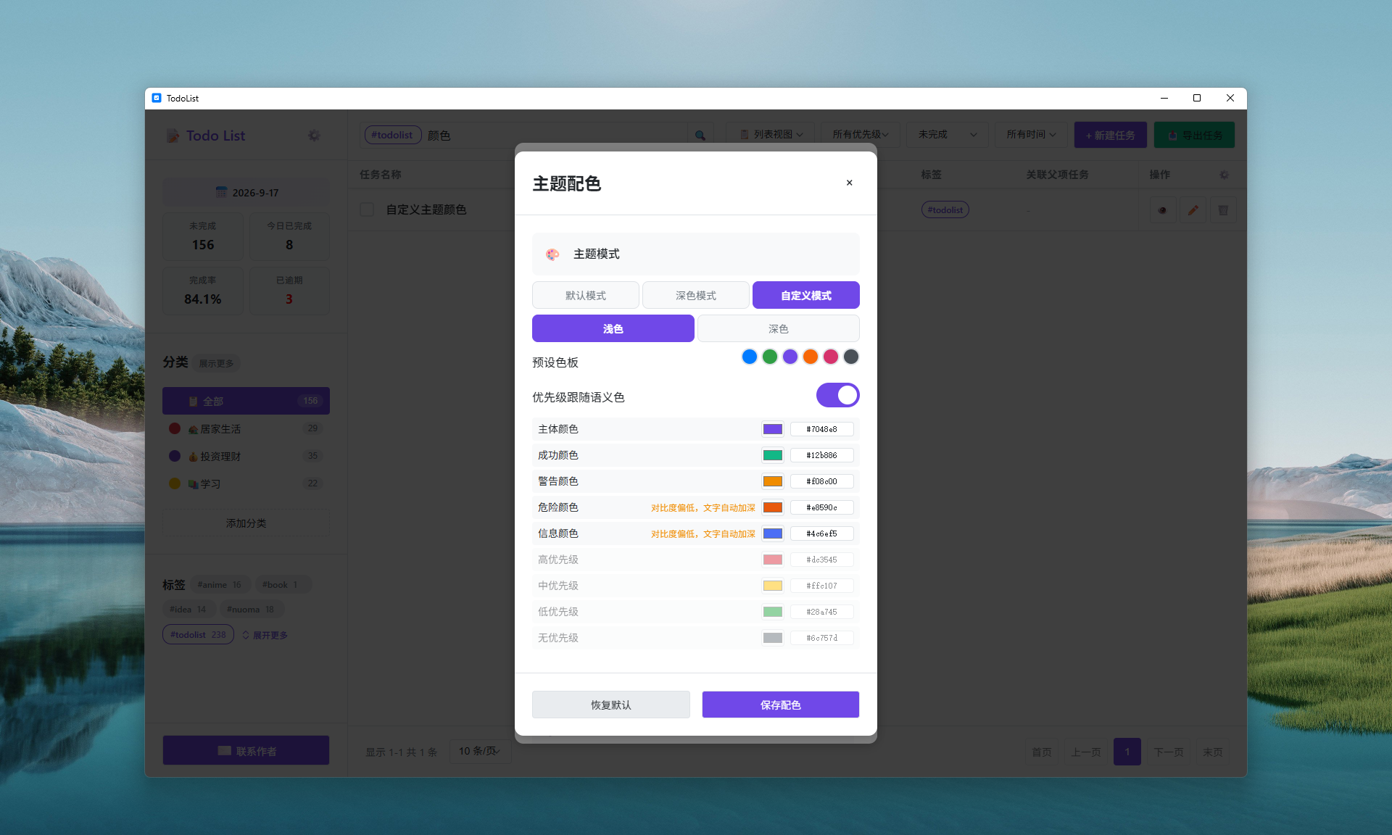The width and height of the screenshot is (1392, 835).
Task: Open the 10 条/页 page size dropdown
Action: click(480, 751)
